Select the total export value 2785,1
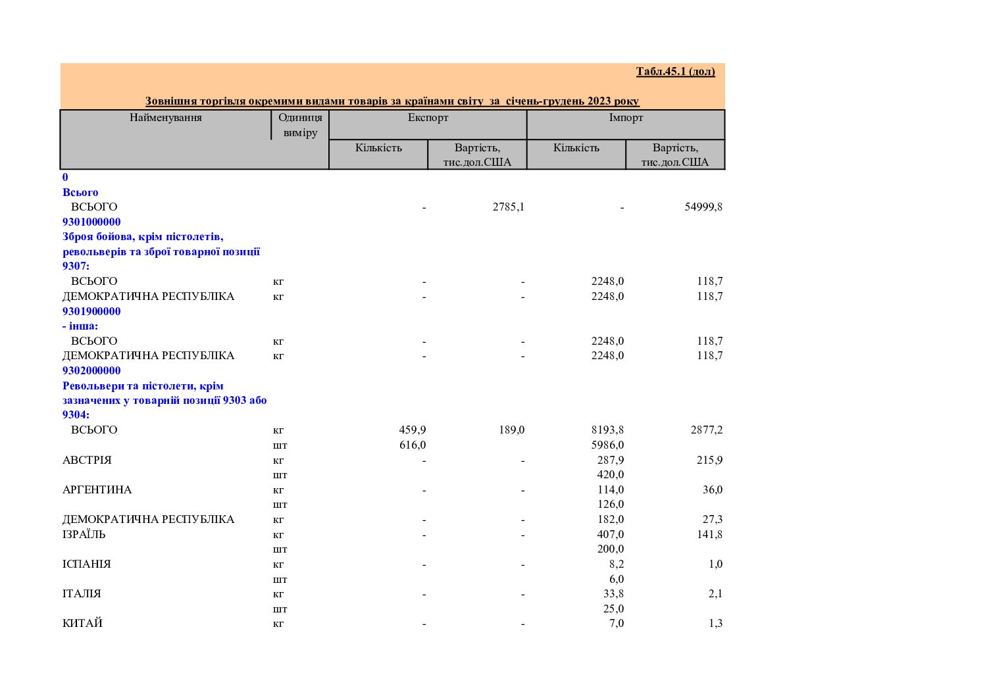 509,207
